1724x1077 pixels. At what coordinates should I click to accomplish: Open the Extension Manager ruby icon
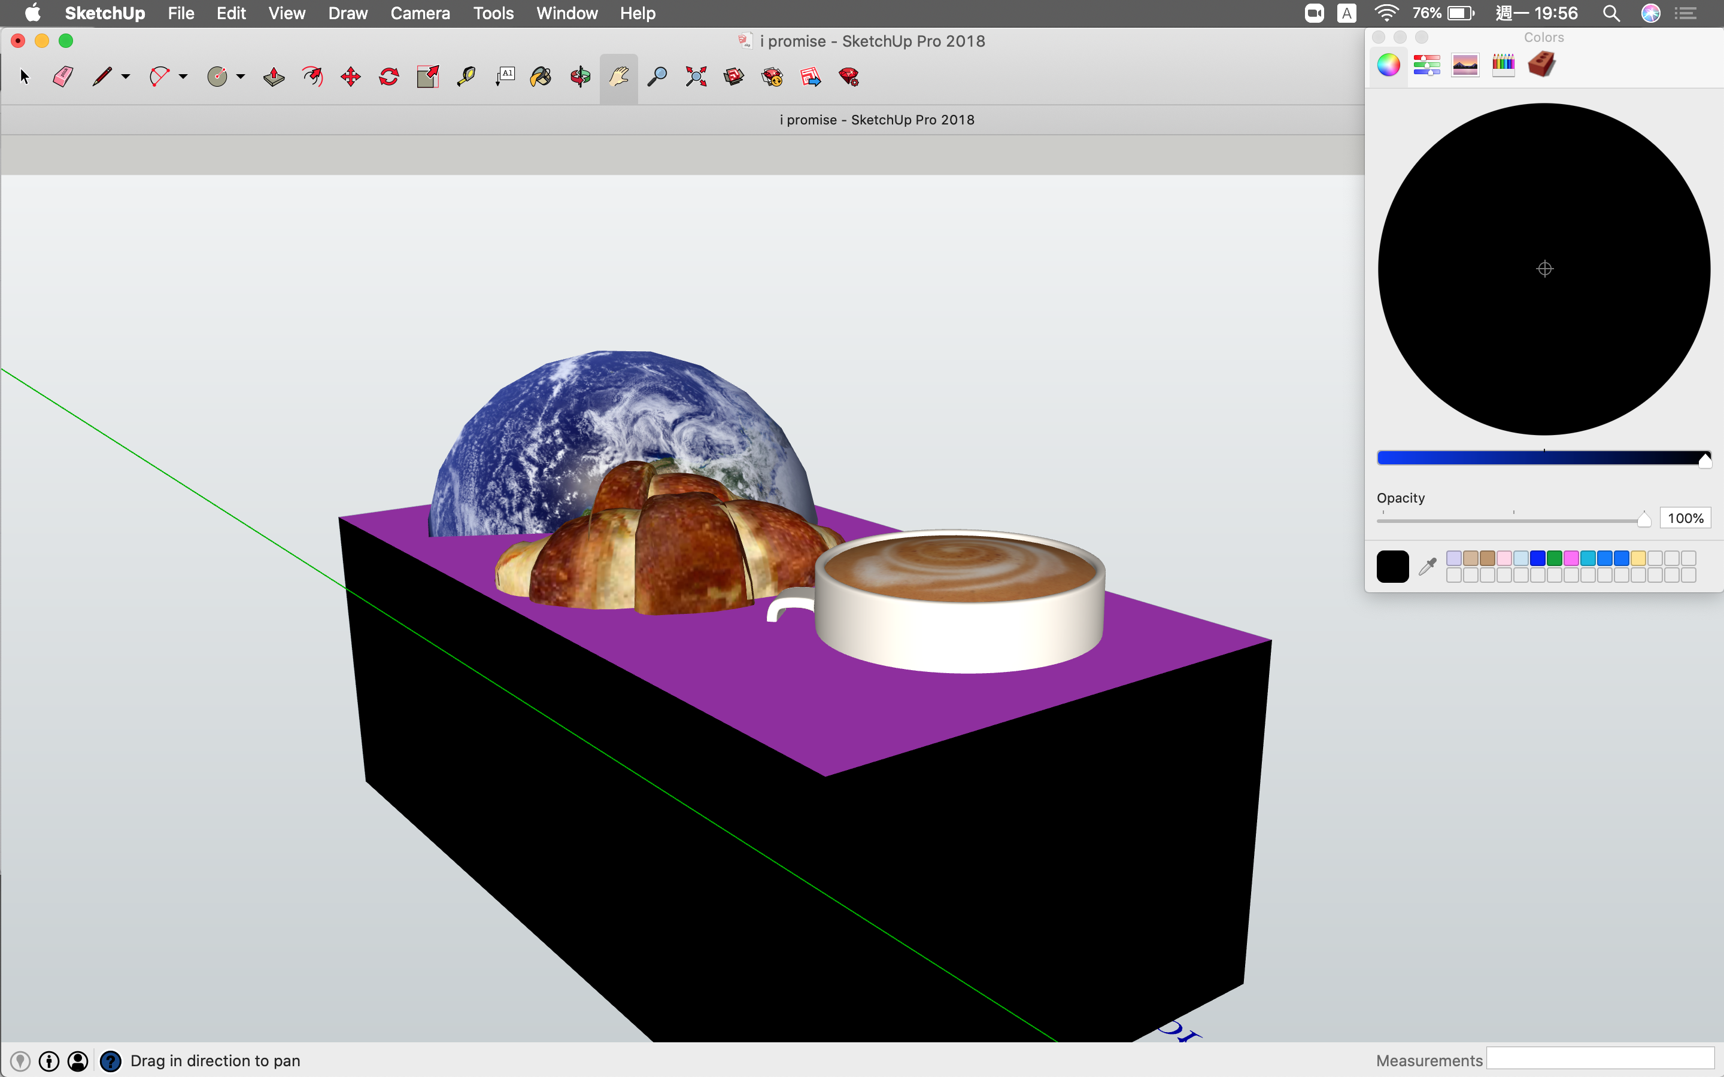(x=848, y=76)
